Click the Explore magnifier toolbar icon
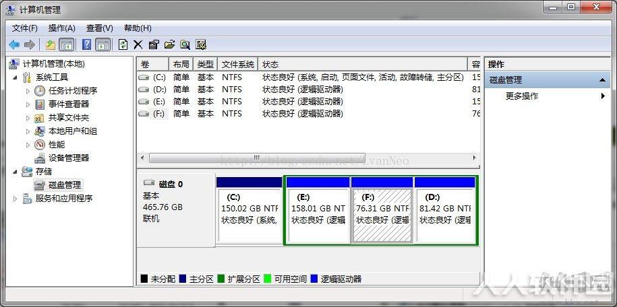 pyautogui.click(x=185, y=44)
